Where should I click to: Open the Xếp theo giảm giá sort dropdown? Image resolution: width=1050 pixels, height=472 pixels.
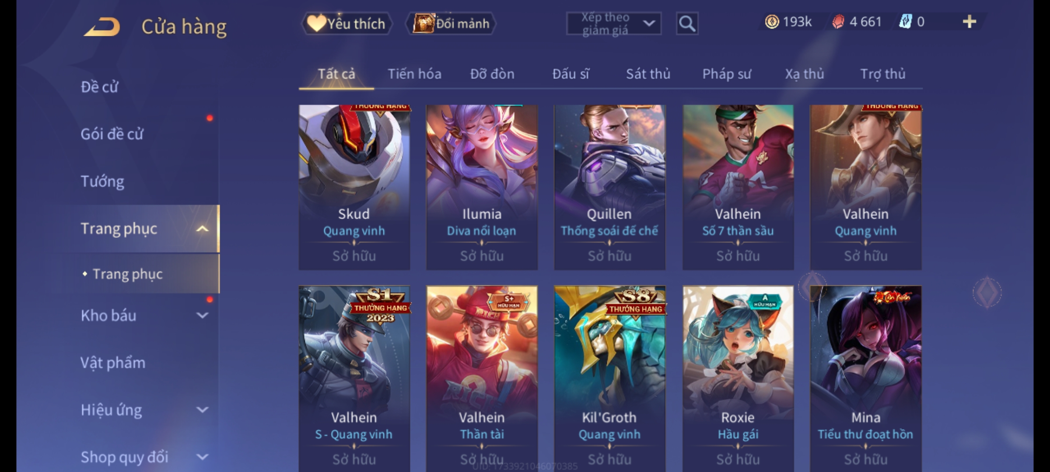click(613, 24)
